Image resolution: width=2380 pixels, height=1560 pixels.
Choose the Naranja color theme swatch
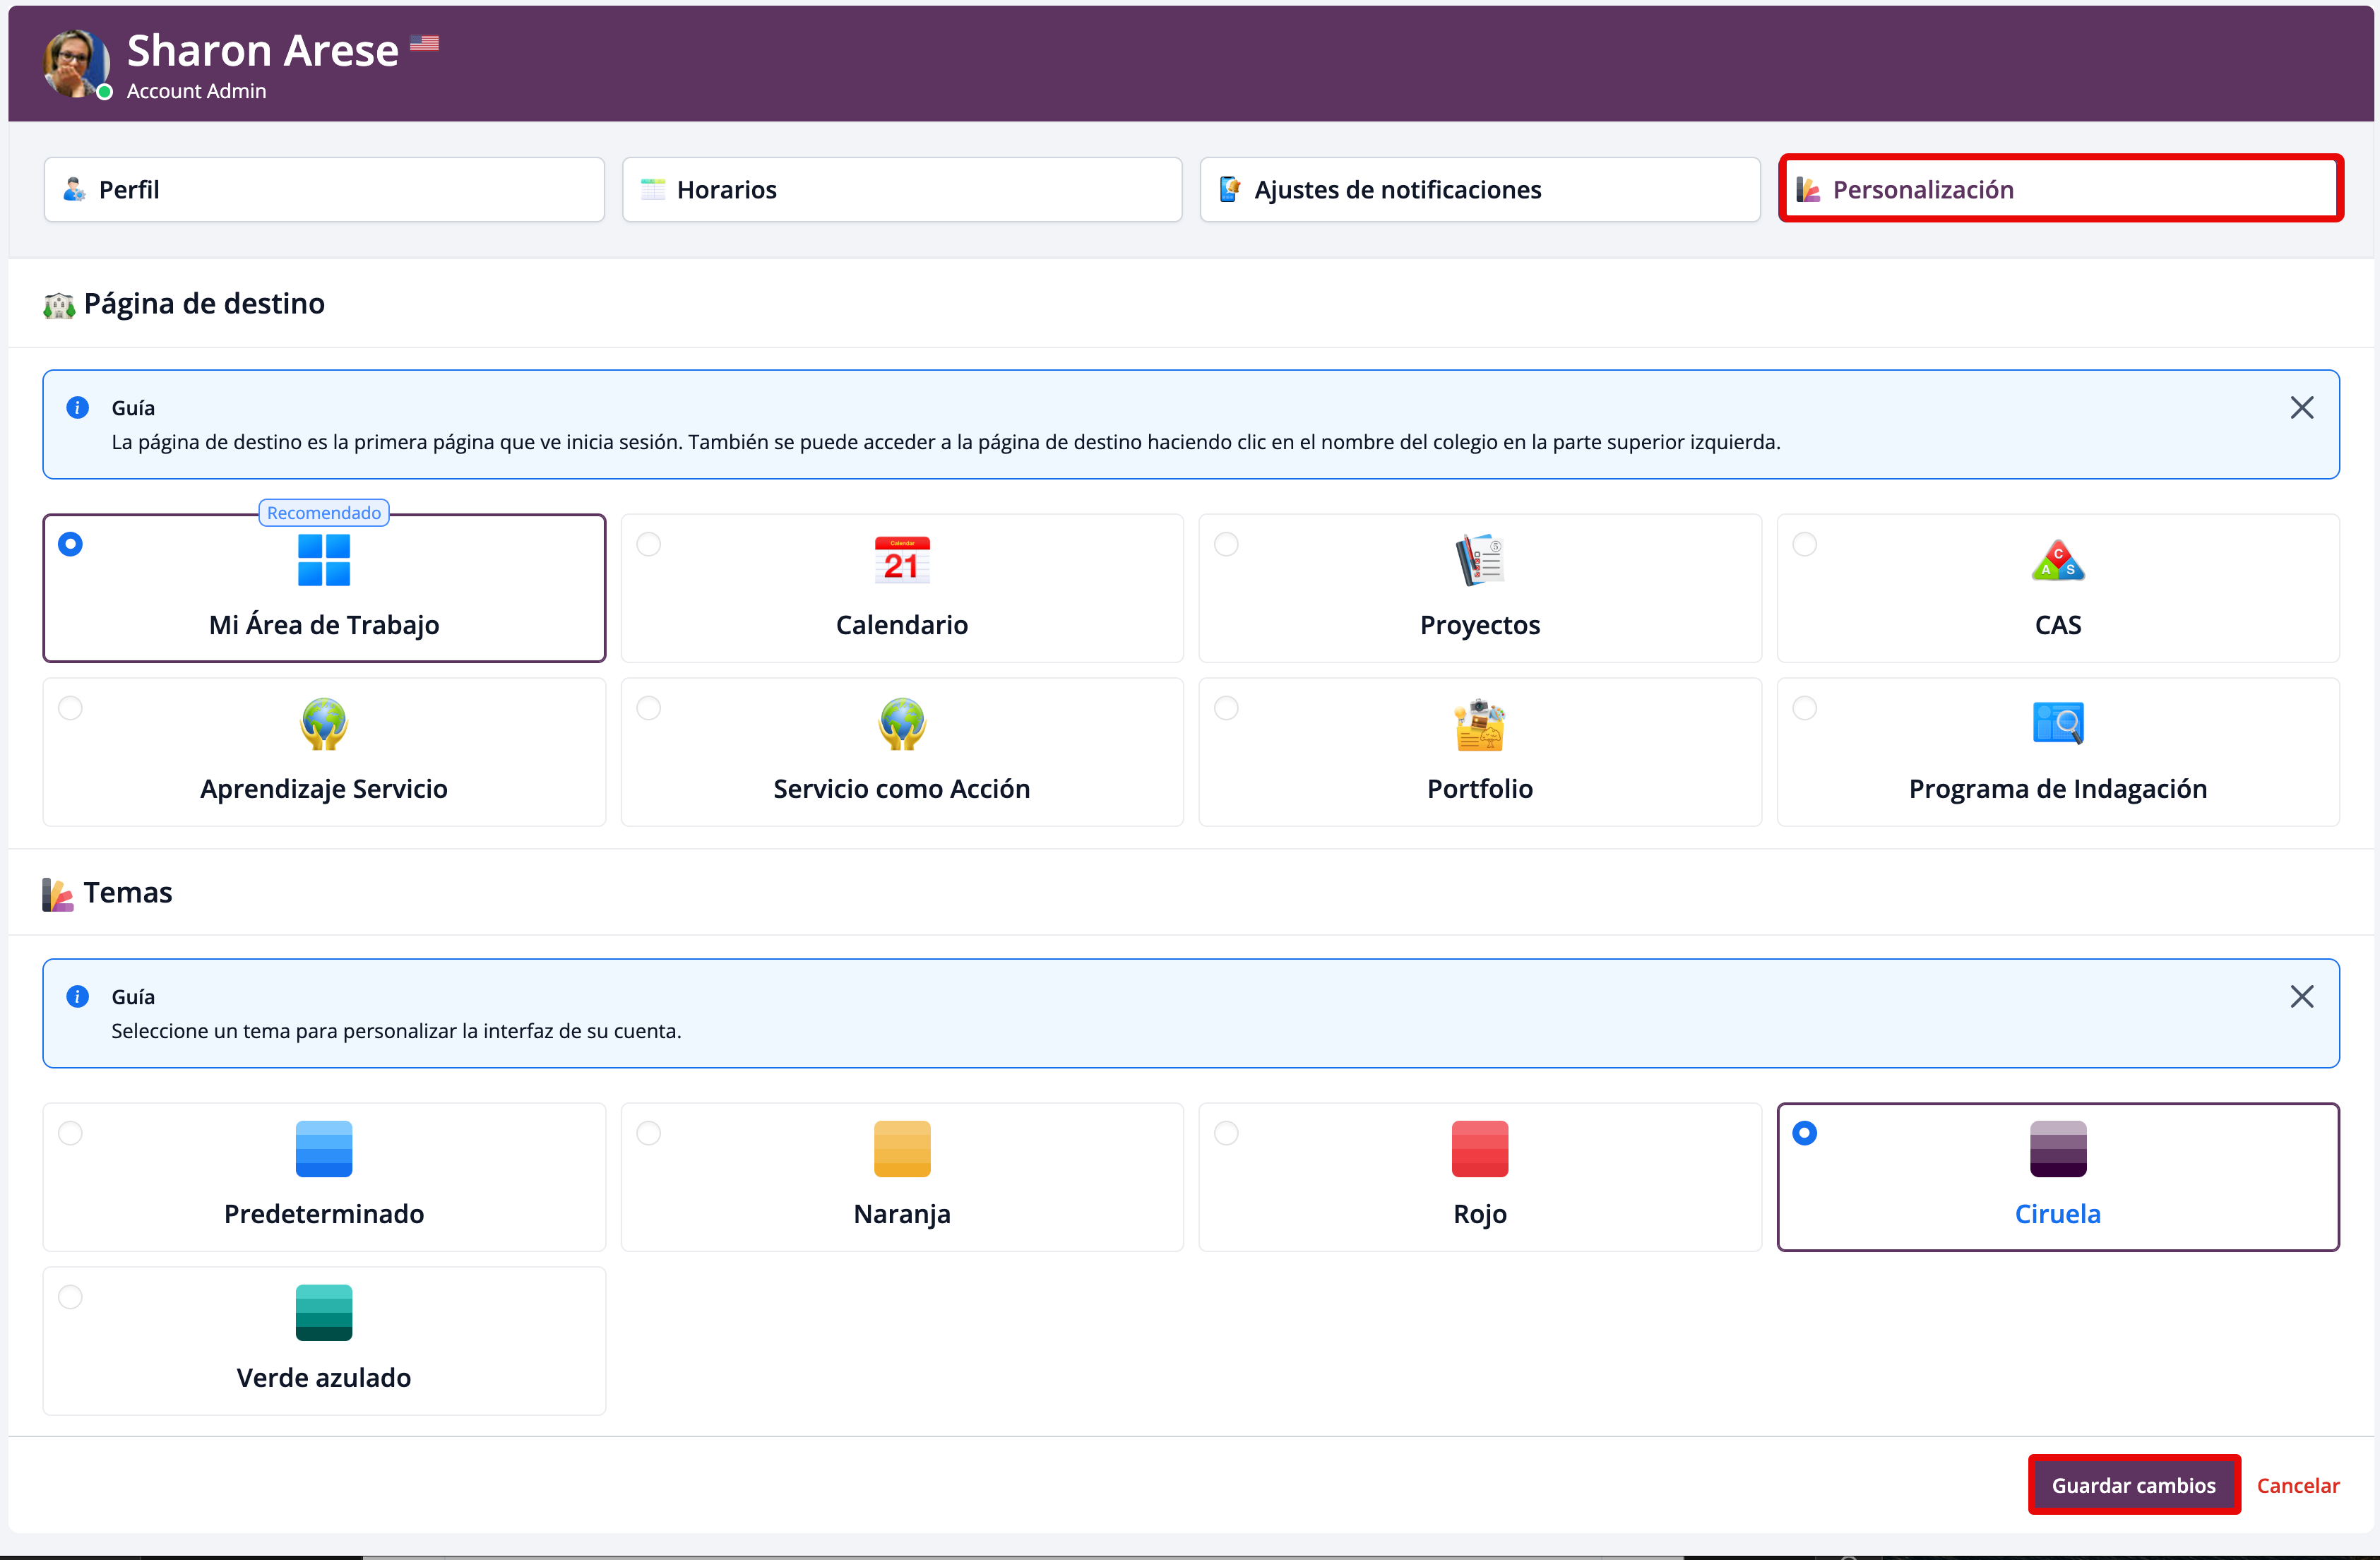[x=901, y=1149]
